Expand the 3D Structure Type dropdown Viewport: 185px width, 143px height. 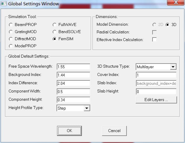[173, 67]
